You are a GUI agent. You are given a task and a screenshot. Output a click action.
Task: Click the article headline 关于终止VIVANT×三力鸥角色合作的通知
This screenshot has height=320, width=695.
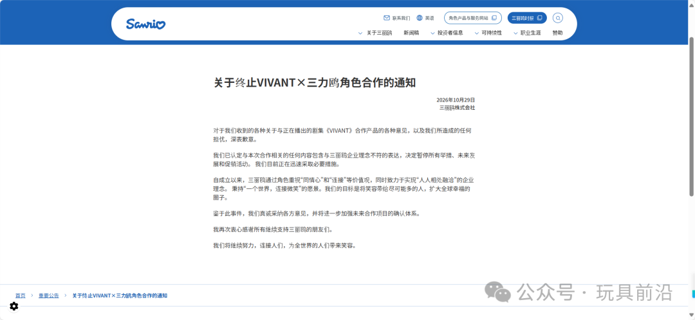click(x=315, y=83)
